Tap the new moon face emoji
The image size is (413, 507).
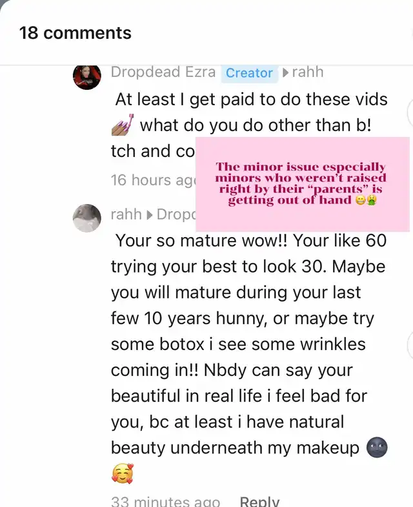coord(377,448)
